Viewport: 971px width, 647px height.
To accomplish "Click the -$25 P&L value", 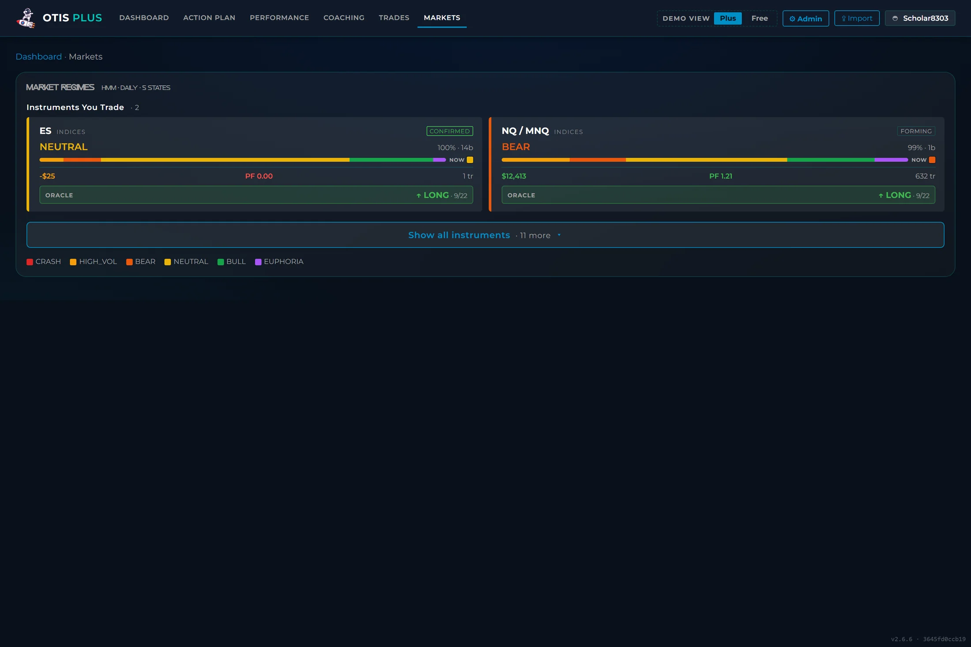I will tap(47, 176).
